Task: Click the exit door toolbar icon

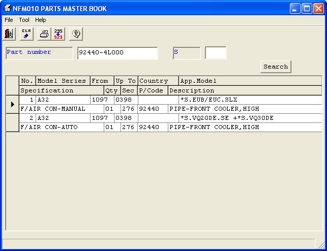Action: pos(10,34)
